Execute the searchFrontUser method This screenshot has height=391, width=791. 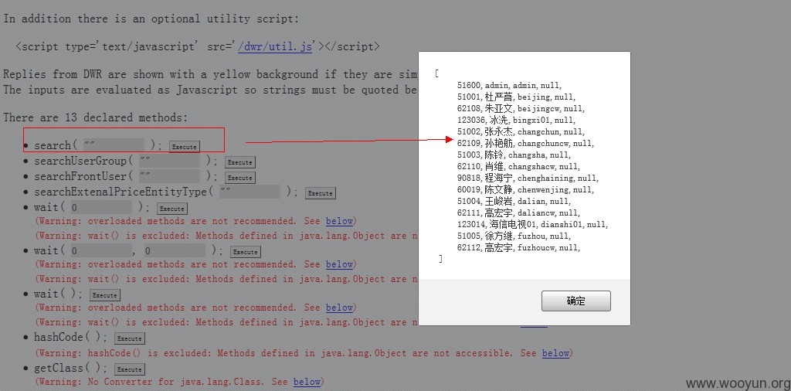point(239,178)
